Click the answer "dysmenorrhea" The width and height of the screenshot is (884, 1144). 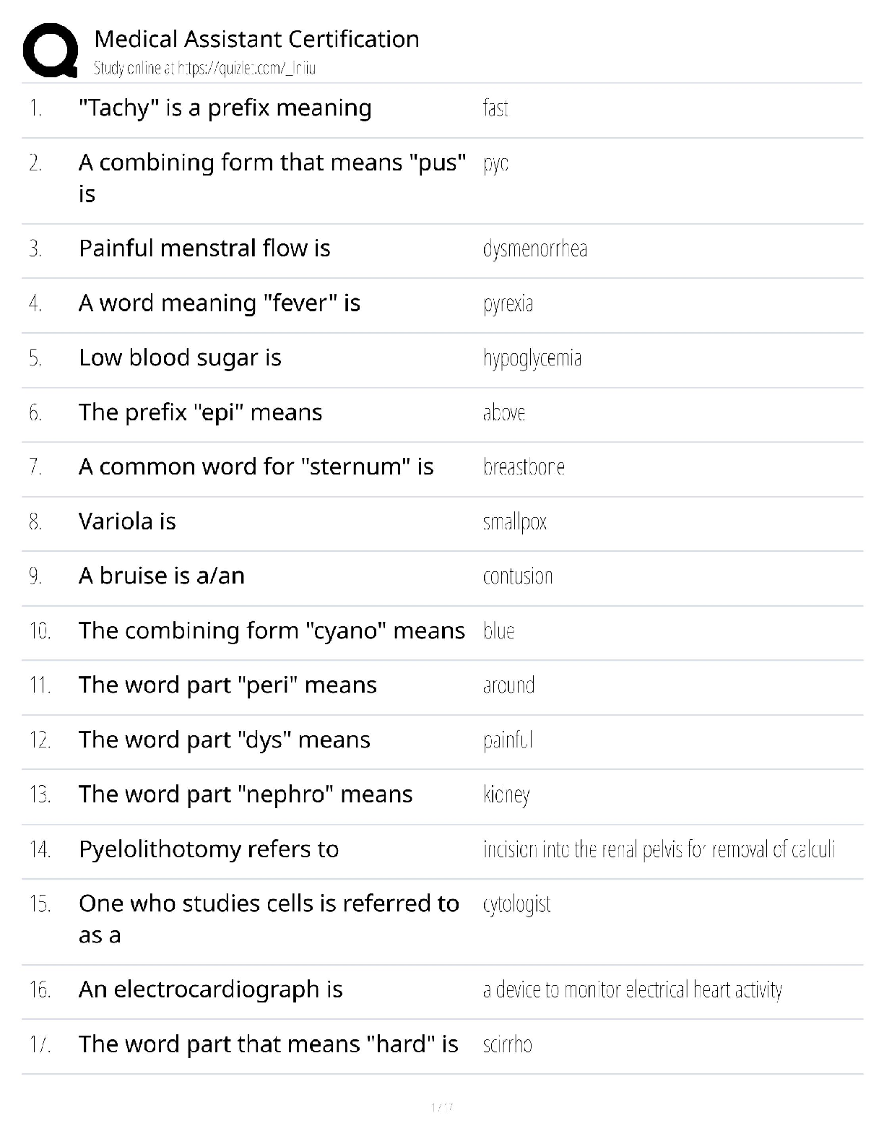[x=535, y=249]
